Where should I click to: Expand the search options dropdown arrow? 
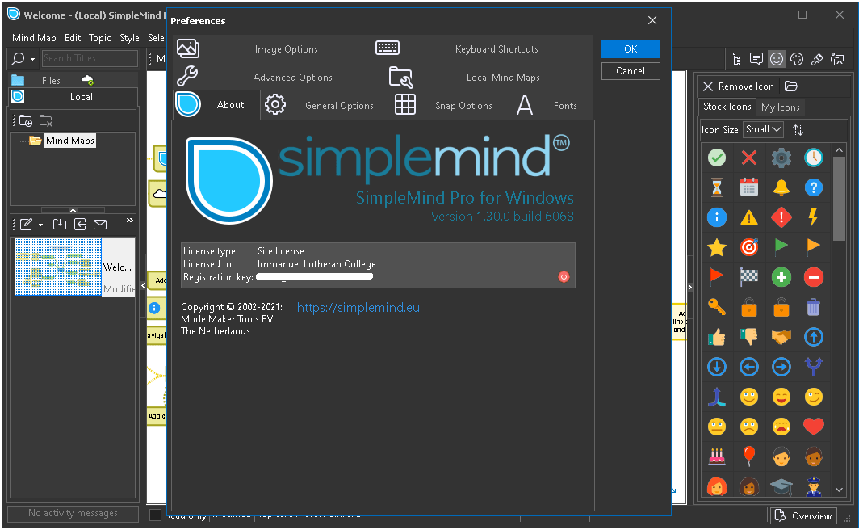tap(33, 59)
